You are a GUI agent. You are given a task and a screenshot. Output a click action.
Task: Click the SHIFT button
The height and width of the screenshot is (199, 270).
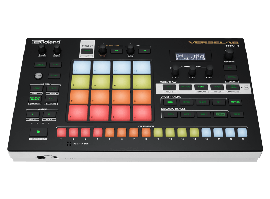pos(40,65)
